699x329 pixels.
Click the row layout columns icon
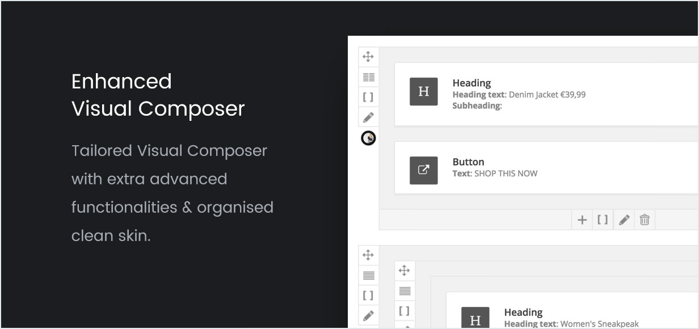(368, 77)
